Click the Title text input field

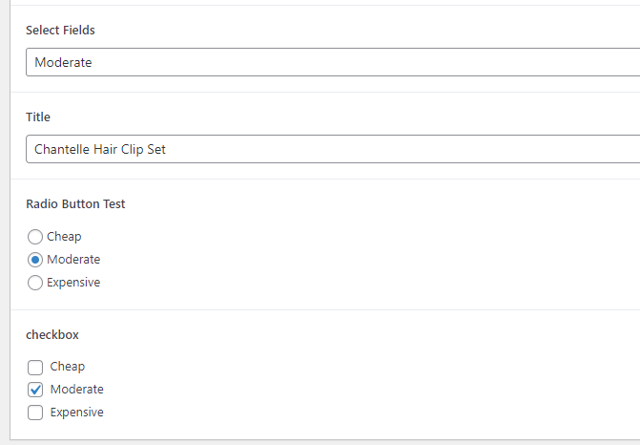tap(333, 149)
